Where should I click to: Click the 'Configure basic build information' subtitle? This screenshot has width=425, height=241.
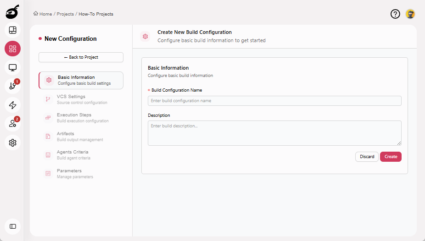click(x=180, y=76)
